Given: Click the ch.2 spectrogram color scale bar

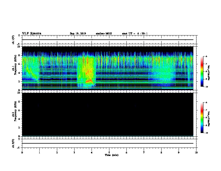Looking at the screenshot, I should click(202, 118).
